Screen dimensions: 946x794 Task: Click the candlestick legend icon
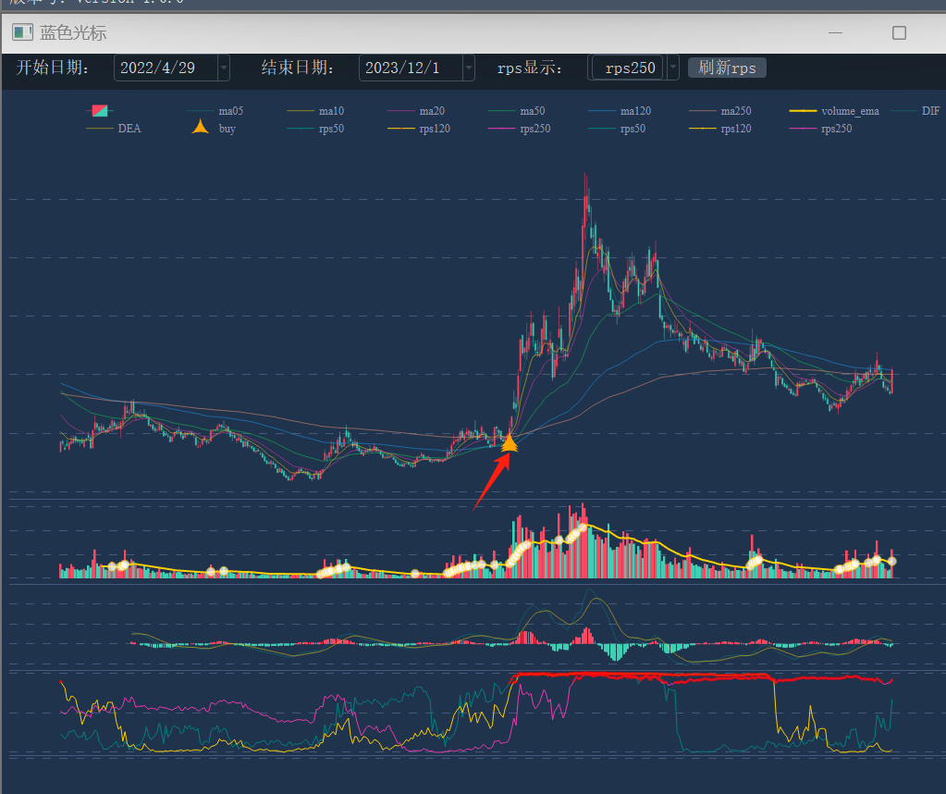(x=100, y=111)
